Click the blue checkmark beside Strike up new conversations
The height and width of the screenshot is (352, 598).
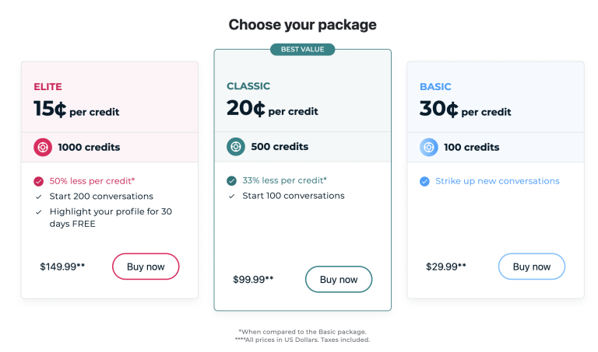click(424, 181)
